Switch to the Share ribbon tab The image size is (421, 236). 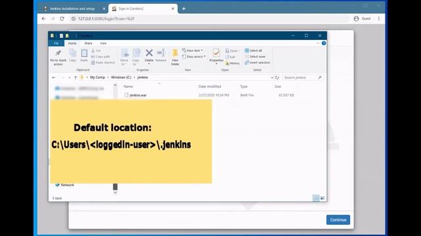pyautogui.click(x=88, y=43)
